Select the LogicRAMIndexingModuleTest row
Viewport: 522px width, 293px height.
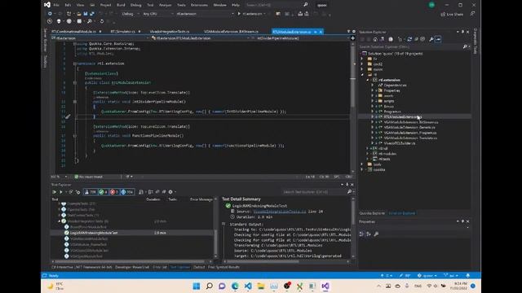click(132, 233)
